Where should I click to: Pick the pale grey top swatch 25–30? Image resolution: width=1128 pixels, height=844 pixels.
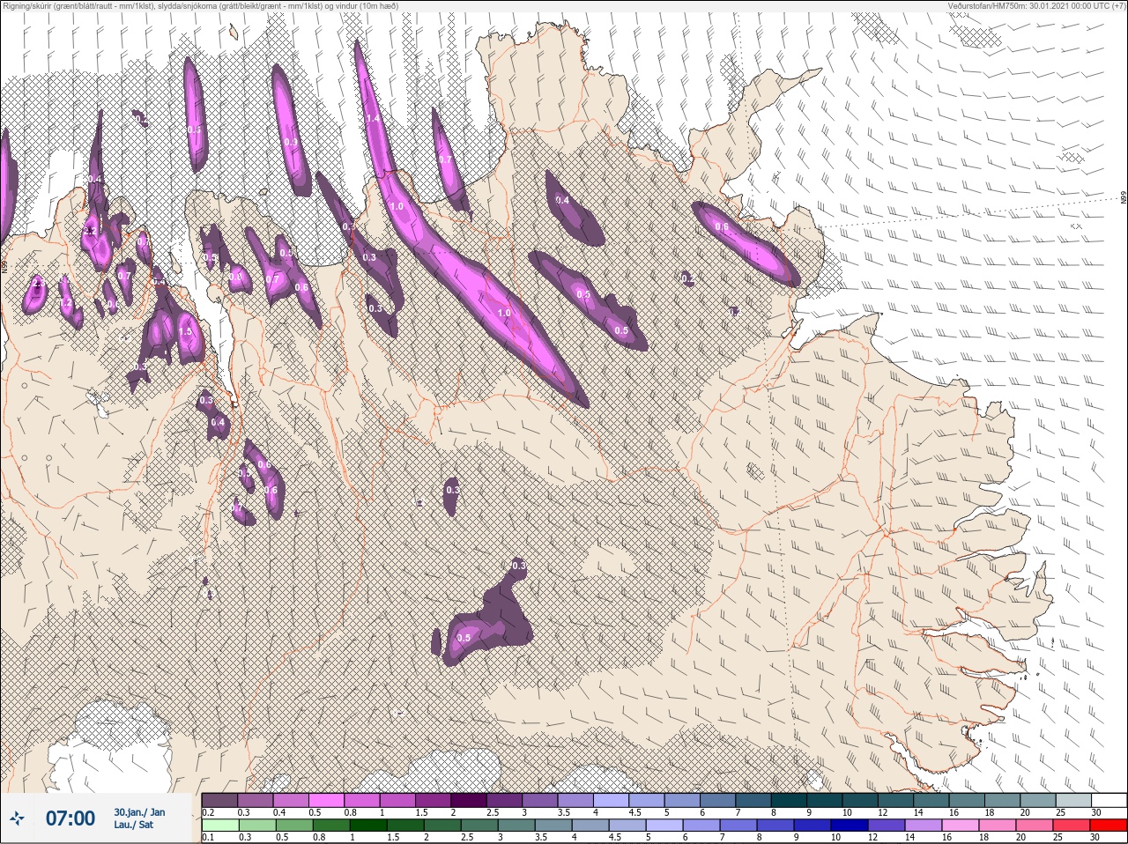tap(1072, 800)
